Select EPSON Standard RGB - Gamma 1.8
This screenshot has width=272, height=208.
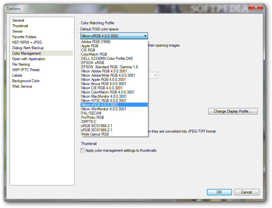tap(114, 67)
